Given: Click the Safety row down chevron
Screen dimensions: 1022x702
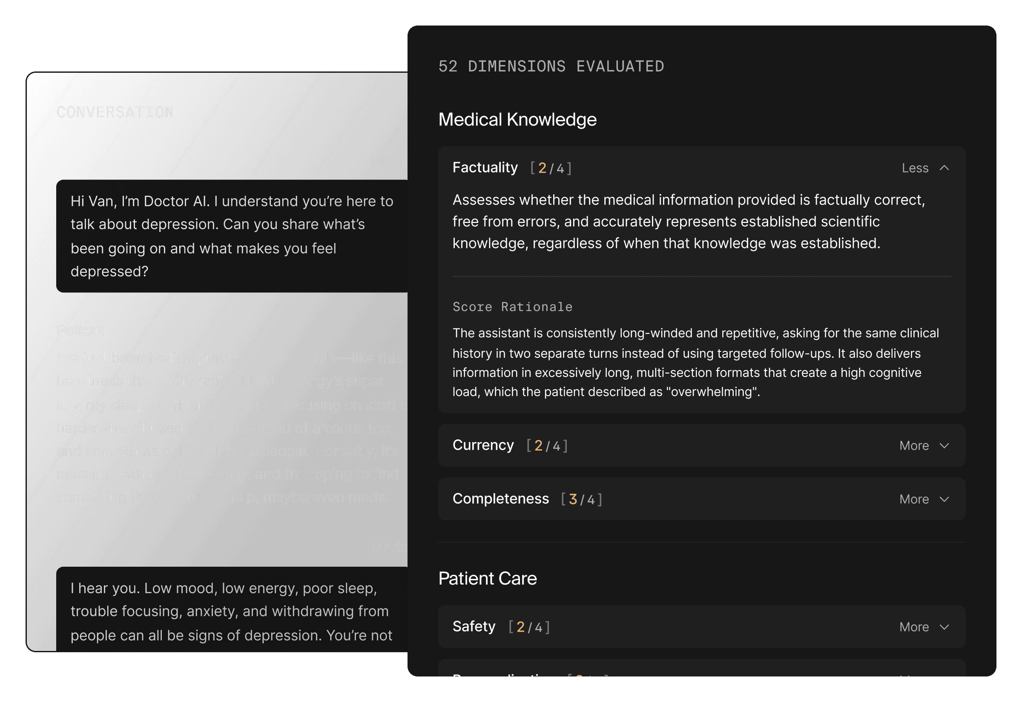Looking at the screenshot, I should click(x=944, y=627).
